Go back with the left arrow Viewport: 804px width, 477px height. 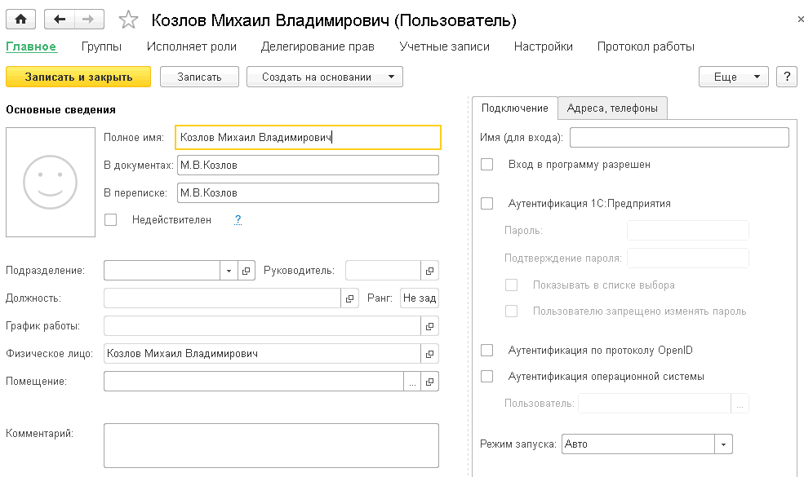coord(60,20)
